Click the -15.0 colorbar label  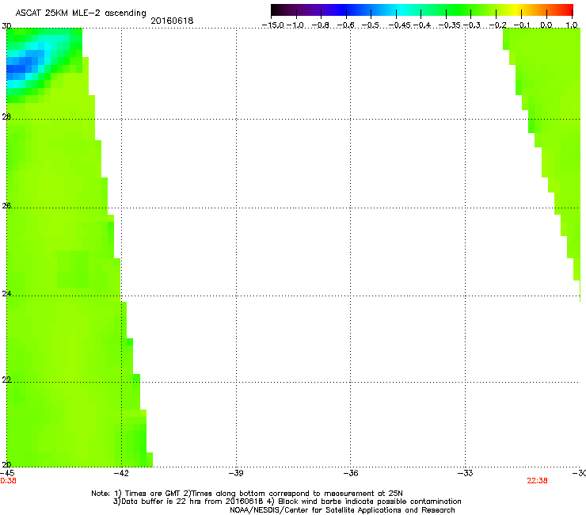click(x=272, y=25)
